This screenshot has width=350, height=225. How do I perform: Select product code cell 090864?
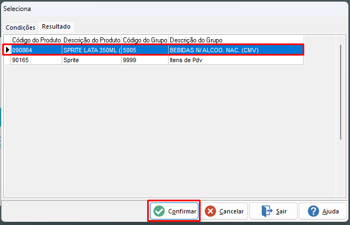coord(36,50)
